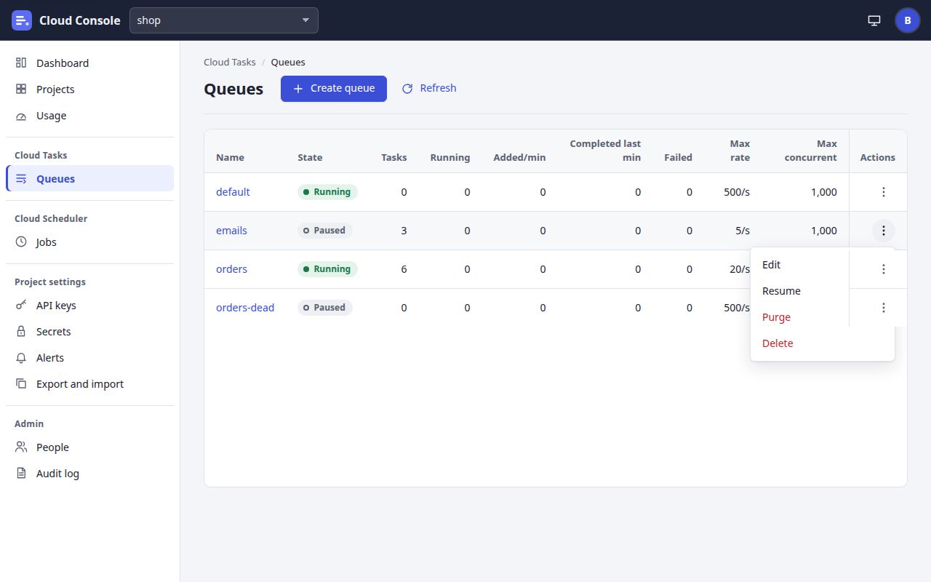Open actions menu for orders queue
The image size is (931, 582).
[x=884, y=269]
